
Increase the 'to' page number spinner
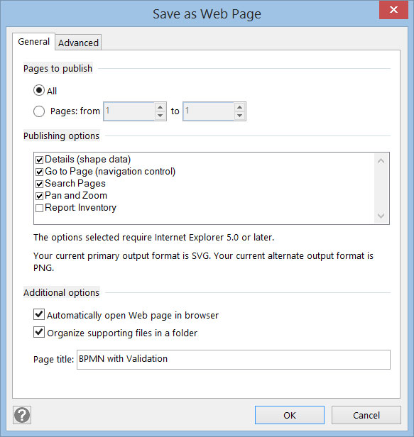click(x=239, y=107)
